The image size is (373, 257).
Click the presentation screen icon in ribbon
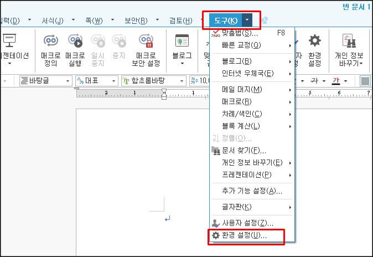pos(9,40)
